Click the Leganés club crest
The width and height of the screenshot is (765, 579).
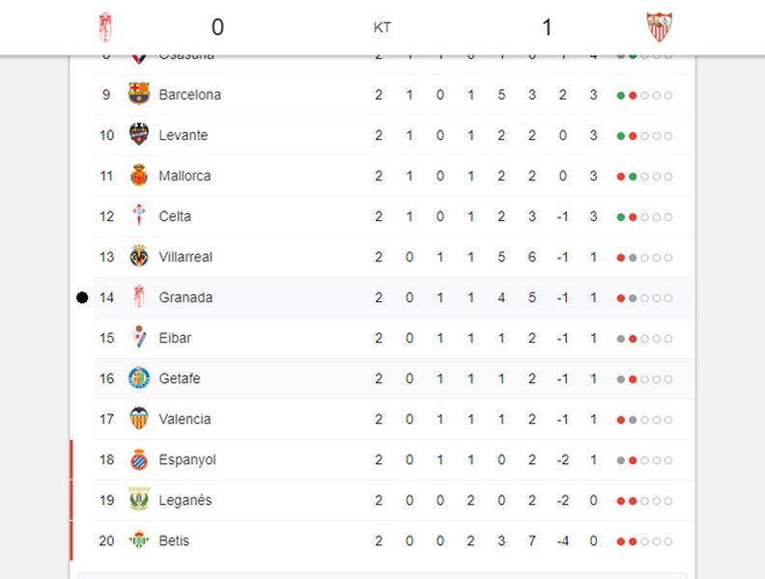pos(138,500)
